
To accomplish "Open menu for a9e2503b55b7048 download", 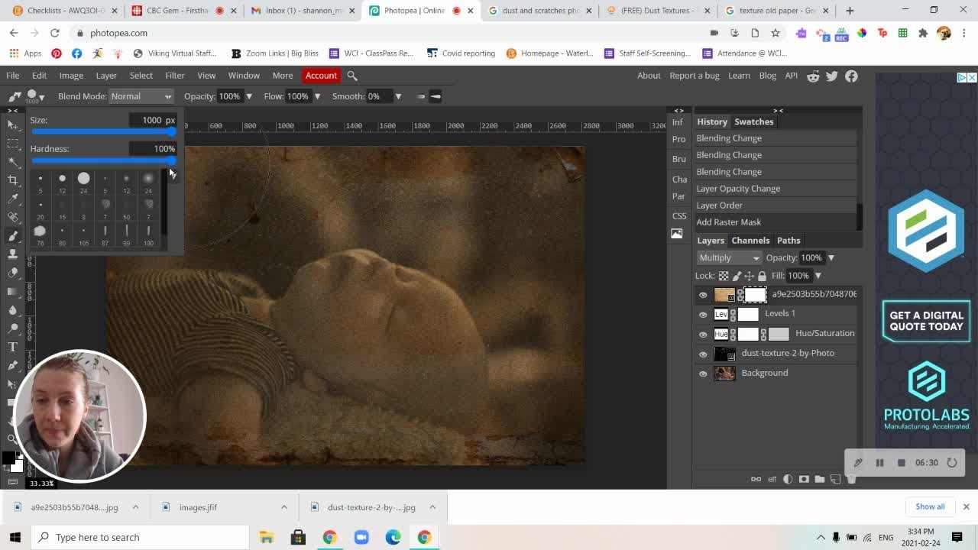I will (x=135, y=506).
